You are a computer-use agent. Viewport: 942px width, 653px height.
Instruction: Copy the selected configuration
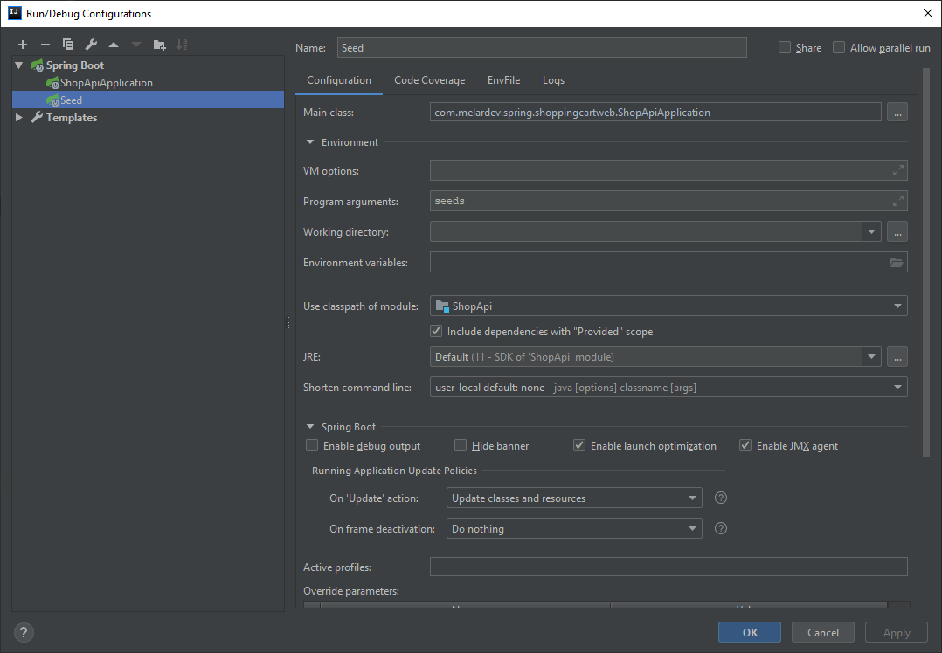click(x=68, y=45)
